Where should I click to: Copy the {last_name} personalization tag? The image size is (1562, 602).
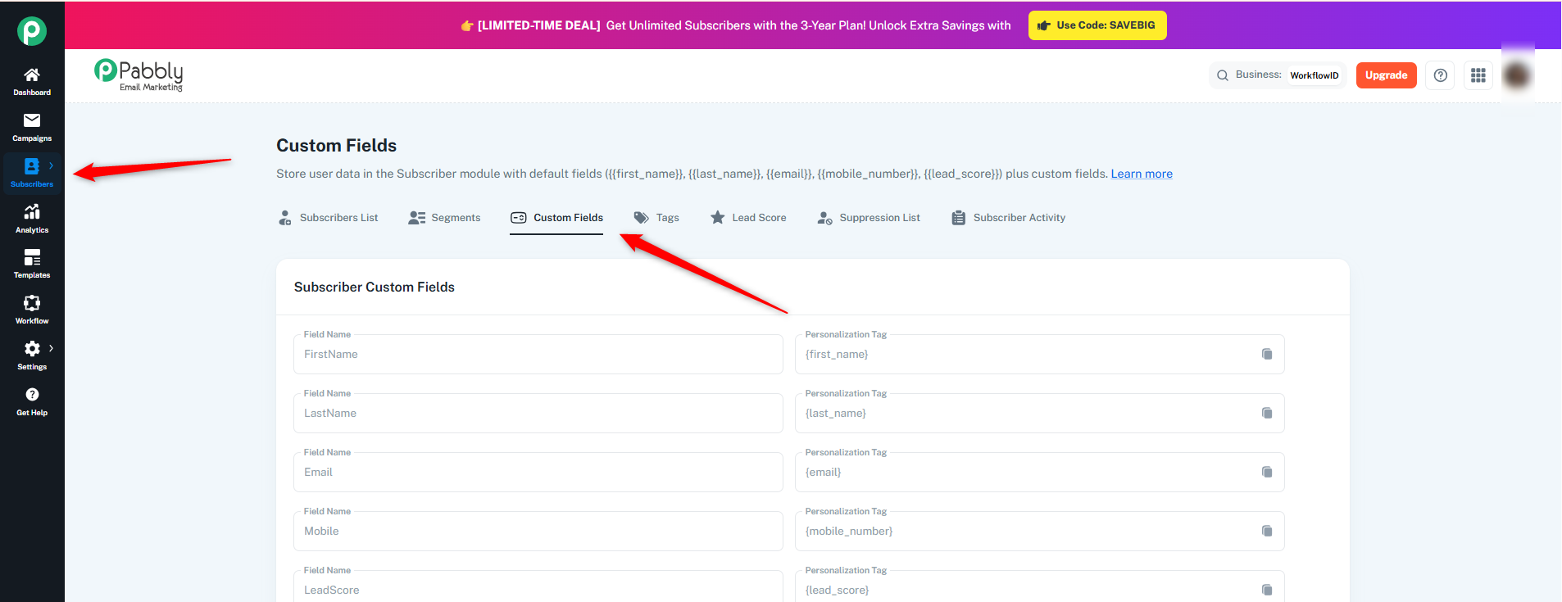1267,414
